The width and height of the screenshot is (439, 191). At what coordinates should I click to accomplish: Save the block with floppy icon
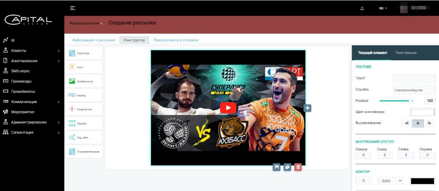point(276,167)
